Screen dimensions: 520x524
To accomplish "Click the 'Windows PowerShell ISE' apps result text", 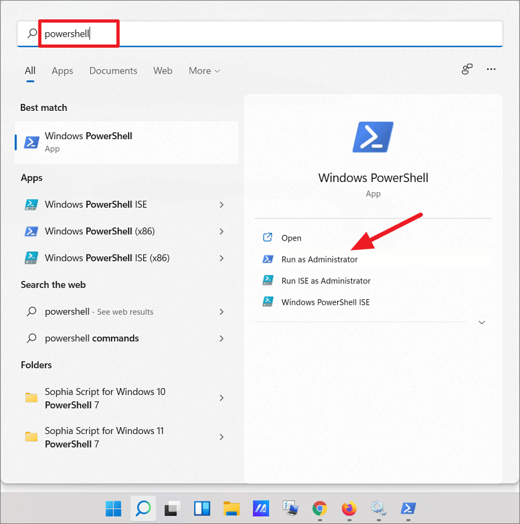I will click(x=96, y=205).
